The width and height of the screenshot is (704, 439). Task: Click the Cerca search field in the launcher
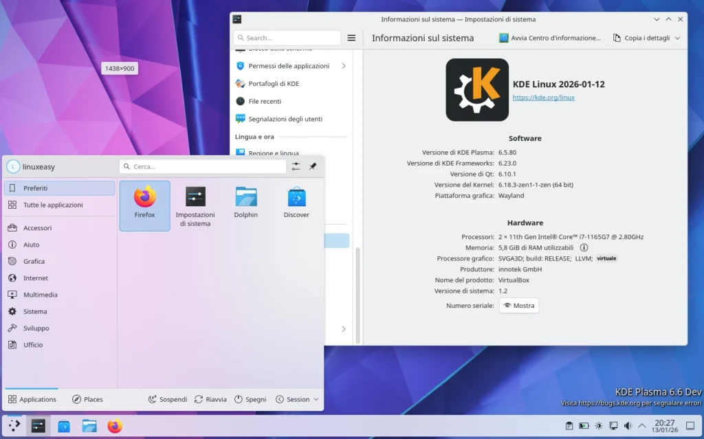pyautogui.click(x=202, y=166)
